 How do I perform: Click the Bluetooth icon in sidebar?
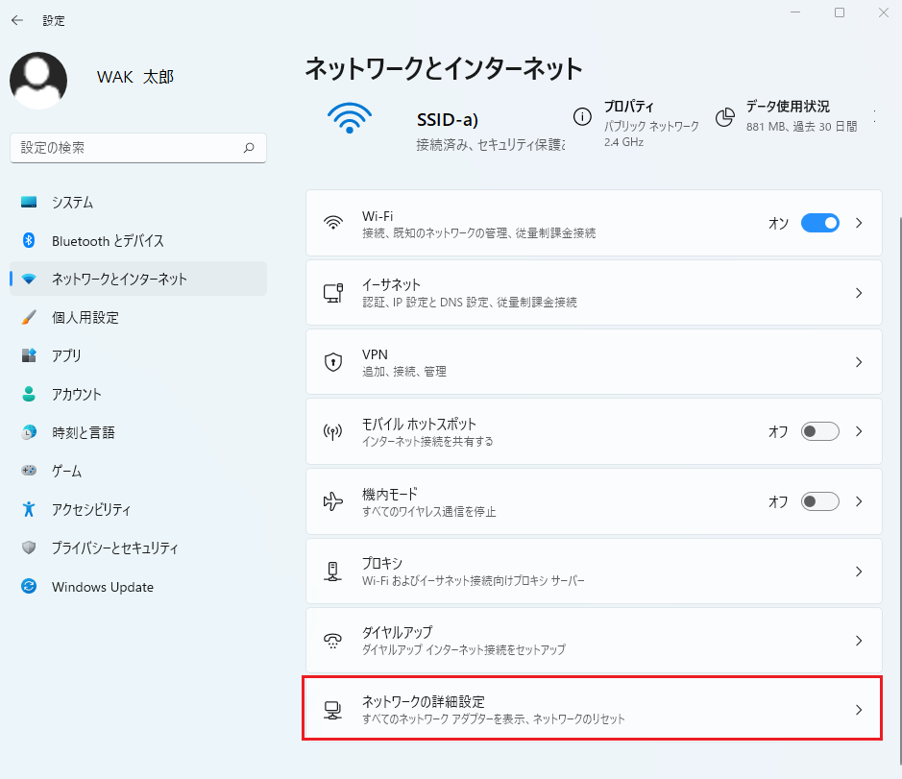tap(29, 240)
